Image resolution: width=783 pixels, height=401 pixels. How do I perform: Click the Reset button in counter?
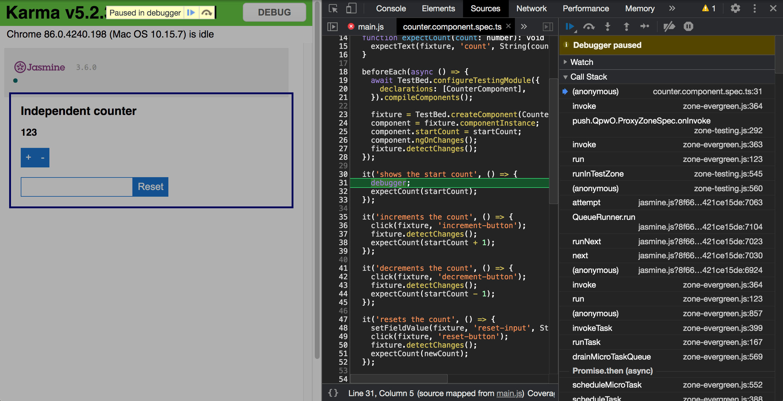pos(150,187)
